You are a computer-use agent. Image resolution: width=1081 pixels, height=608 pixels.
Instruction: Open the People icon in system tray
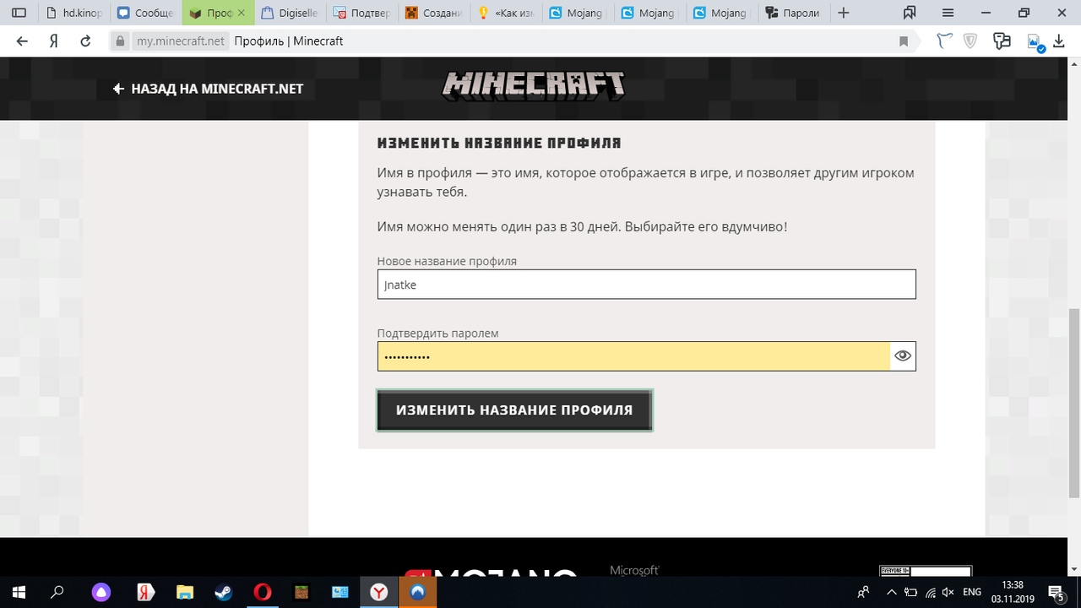click(x=863, y=592)
